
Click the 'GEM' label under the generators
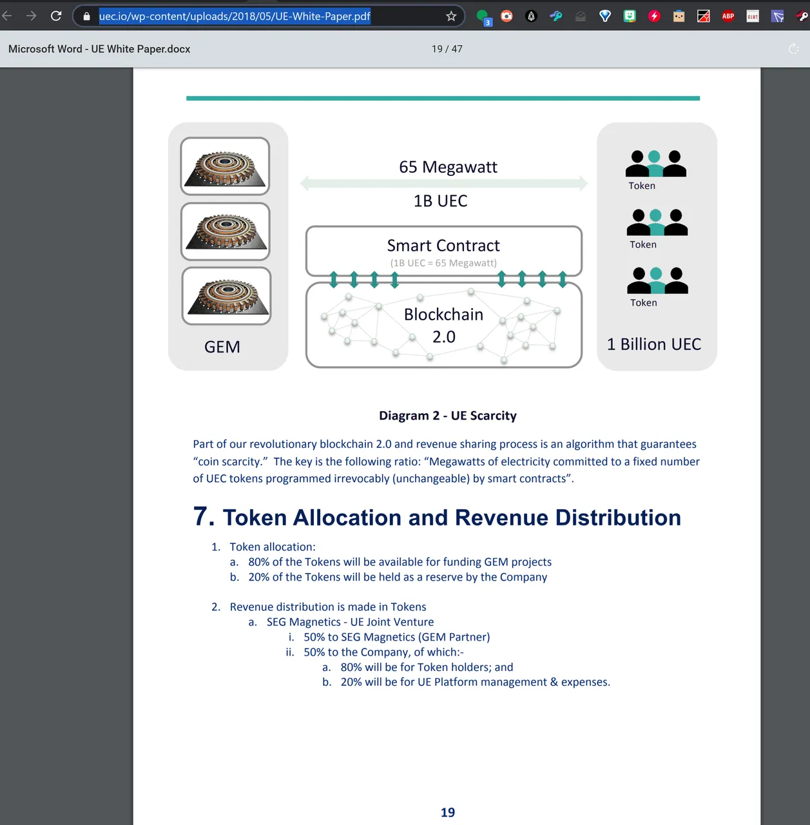(222, 347)
